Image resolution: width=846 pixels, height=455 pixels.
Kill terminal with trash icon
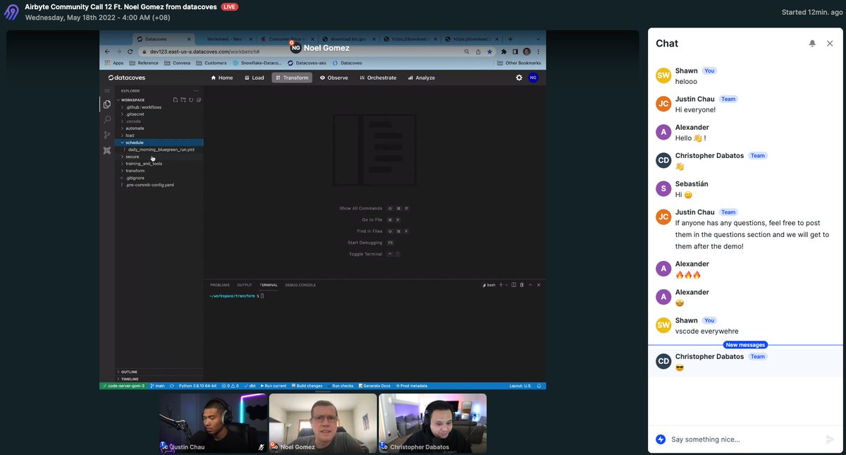[522, 285]
